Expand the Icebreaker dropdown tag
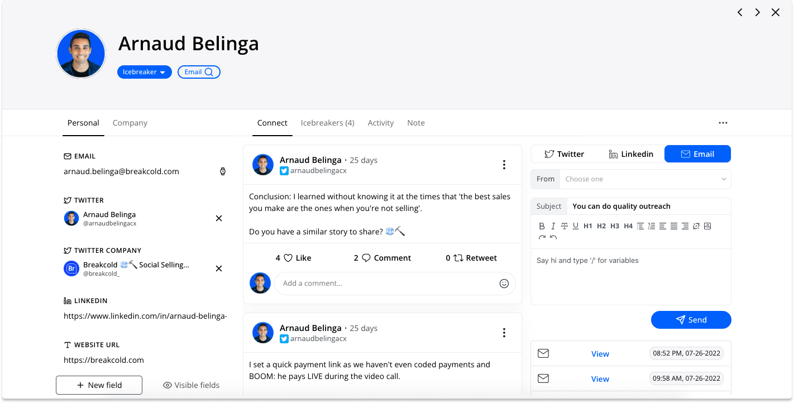Image resolution: width=794 pixels, height=403 pixels. click(144, 72)
